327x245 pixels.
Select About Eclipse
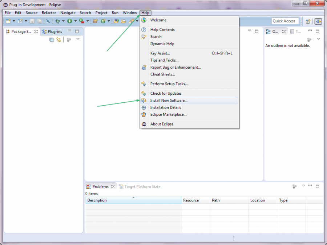(189, 124)
